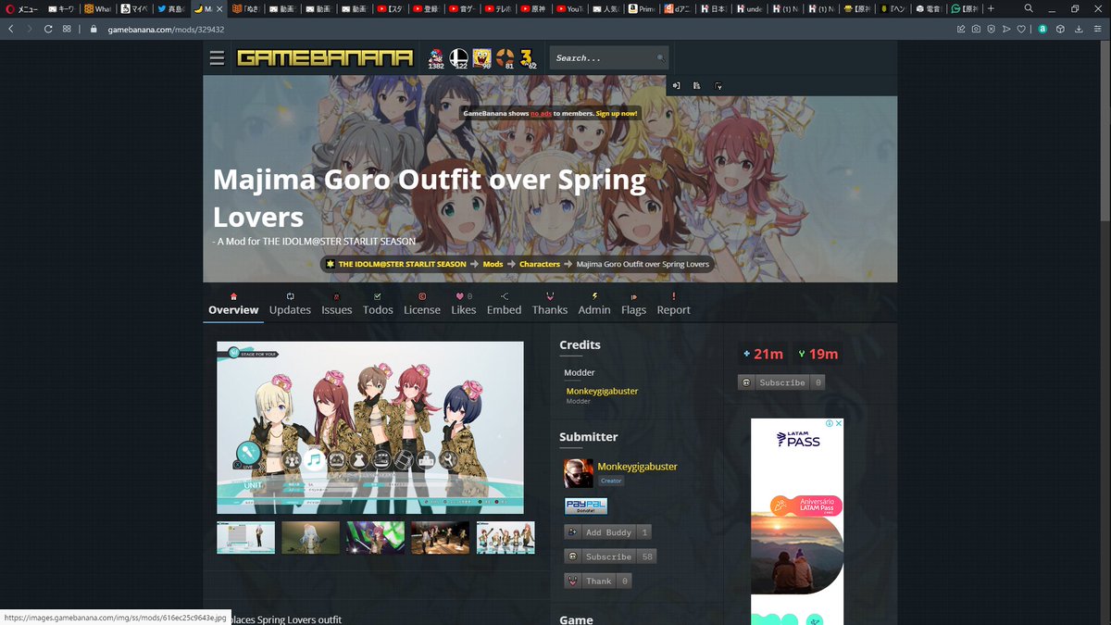Subscribe to the mod (0 subscribers)
1111x625 pixels.
pyautogui.click(x=781, y=382)
